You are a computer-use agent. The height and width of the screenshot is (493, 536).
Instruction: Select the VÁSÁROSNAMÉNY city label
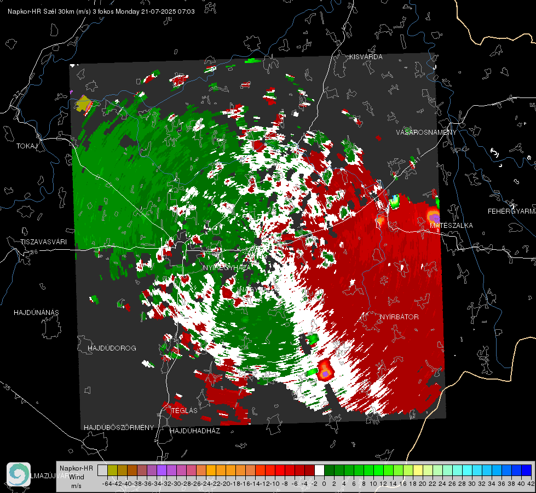[x=427, y=133]
